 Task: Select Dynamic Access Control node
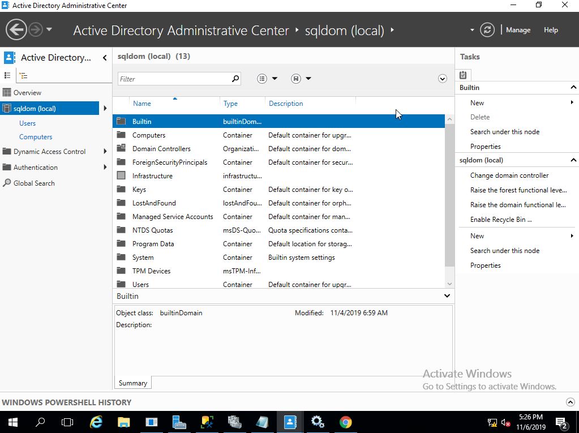pos(49,151)
